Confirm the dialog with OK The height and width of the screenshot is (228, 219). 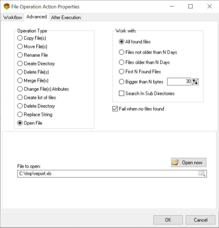168,220
